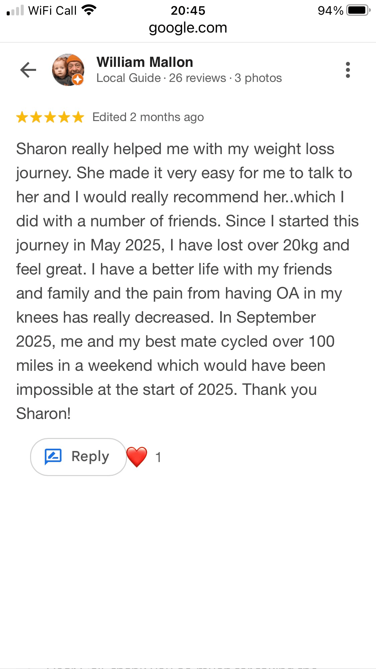Tap William Mallon's profile photo

(67, 69)
